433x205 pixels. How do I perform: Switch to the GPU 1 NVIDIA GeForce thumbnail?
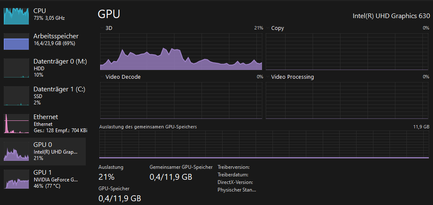coord(16,179)
